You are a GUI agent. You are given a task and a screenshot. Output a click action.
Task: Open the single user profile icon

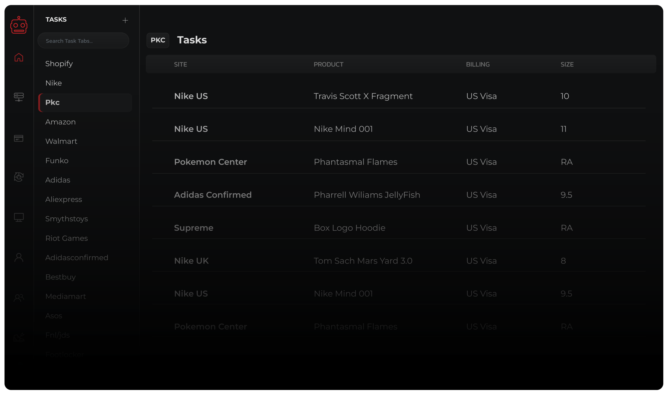tap(19, 257)
